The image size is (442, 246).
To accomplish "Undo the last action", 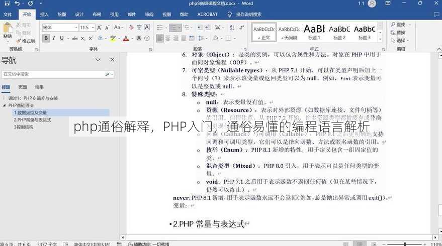I will pyautogui.click(x=17, y=4).
